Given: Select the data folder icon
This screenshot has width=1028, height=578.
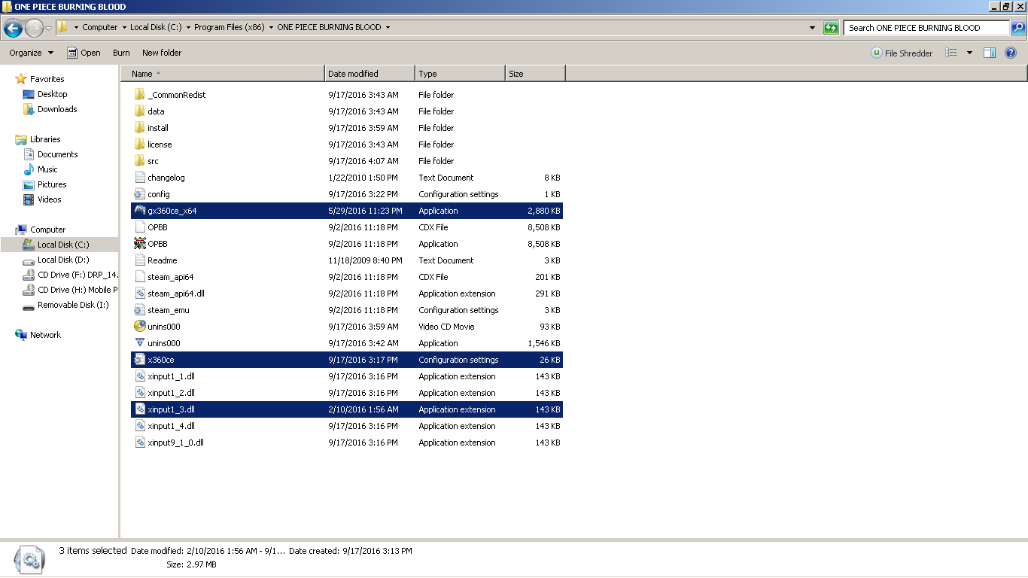Looking at the screenshot, I should 139,111.
